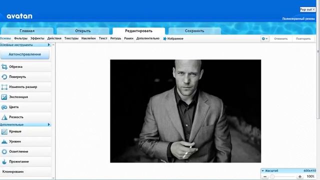Screen dimensions: 320x180
Task: Click the Повторить redo button
Action: click(303, 38)
